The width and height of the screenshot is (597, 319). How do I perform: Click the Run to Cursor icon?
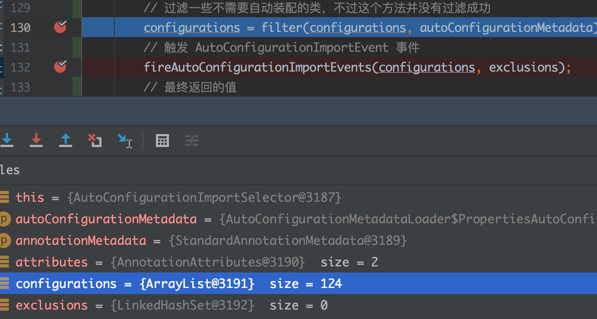pyautogui.click(x=124, y=141)
